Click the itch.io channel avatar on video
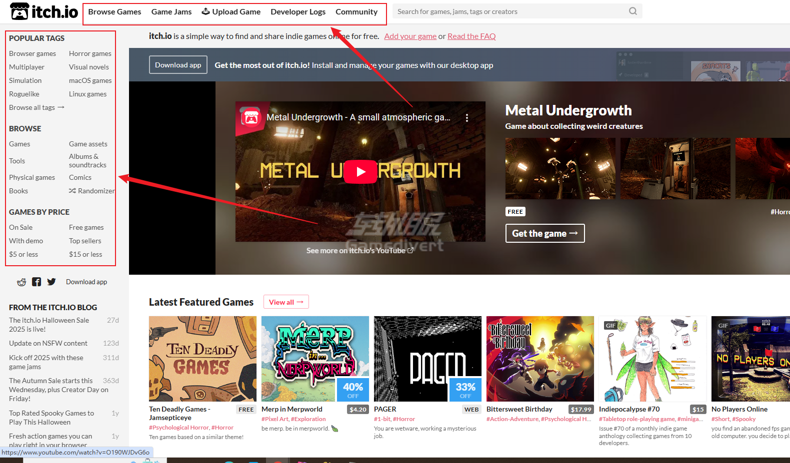 [251, 117]
